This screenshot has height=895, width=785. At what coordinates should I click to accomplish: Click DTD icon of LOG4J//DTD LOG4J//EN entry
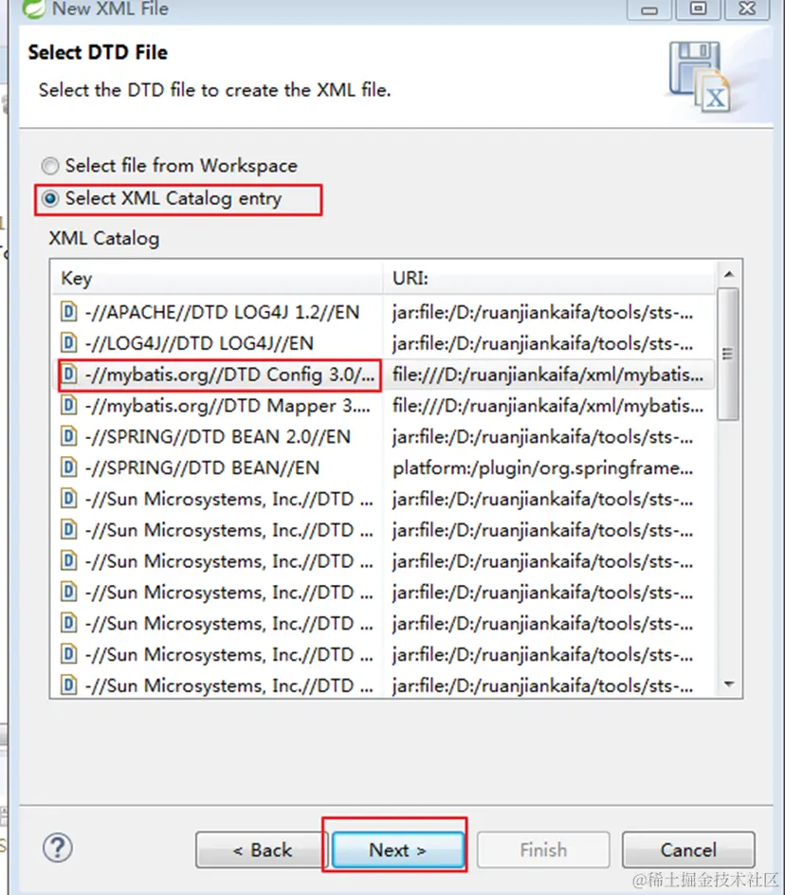pyautogui.click(x=68, y=343)
